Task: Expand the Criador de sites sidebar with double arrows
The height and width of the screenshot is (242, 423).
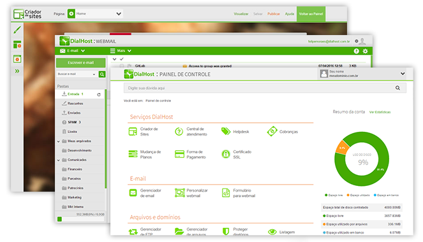Action: tap(17, 71)
